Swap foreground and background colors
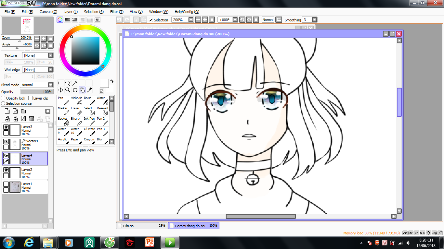The width and height of the screenshot is (444, 249). pyautogui.click(x=112, y=81)
